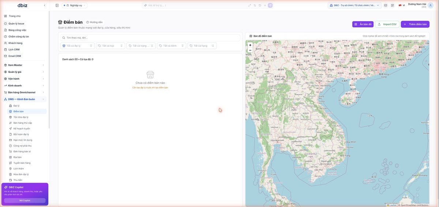Click the AI send button icon
The height and width of the screenshot is (207, 439).
click(x=270, y=5)
